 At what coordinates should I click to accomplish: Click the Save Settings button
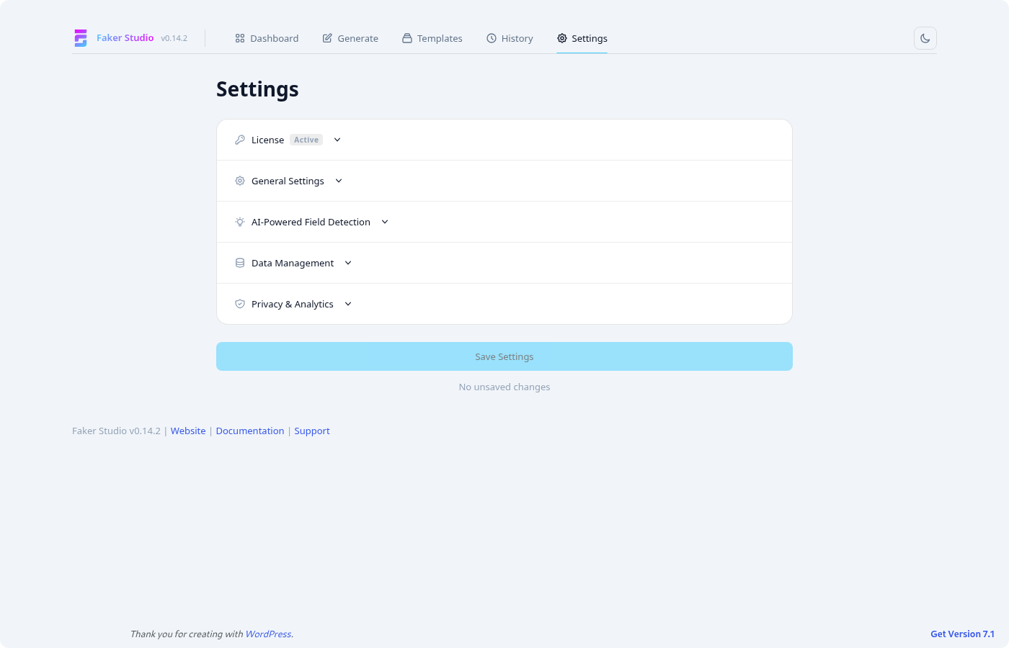click(x=504, y=356)
